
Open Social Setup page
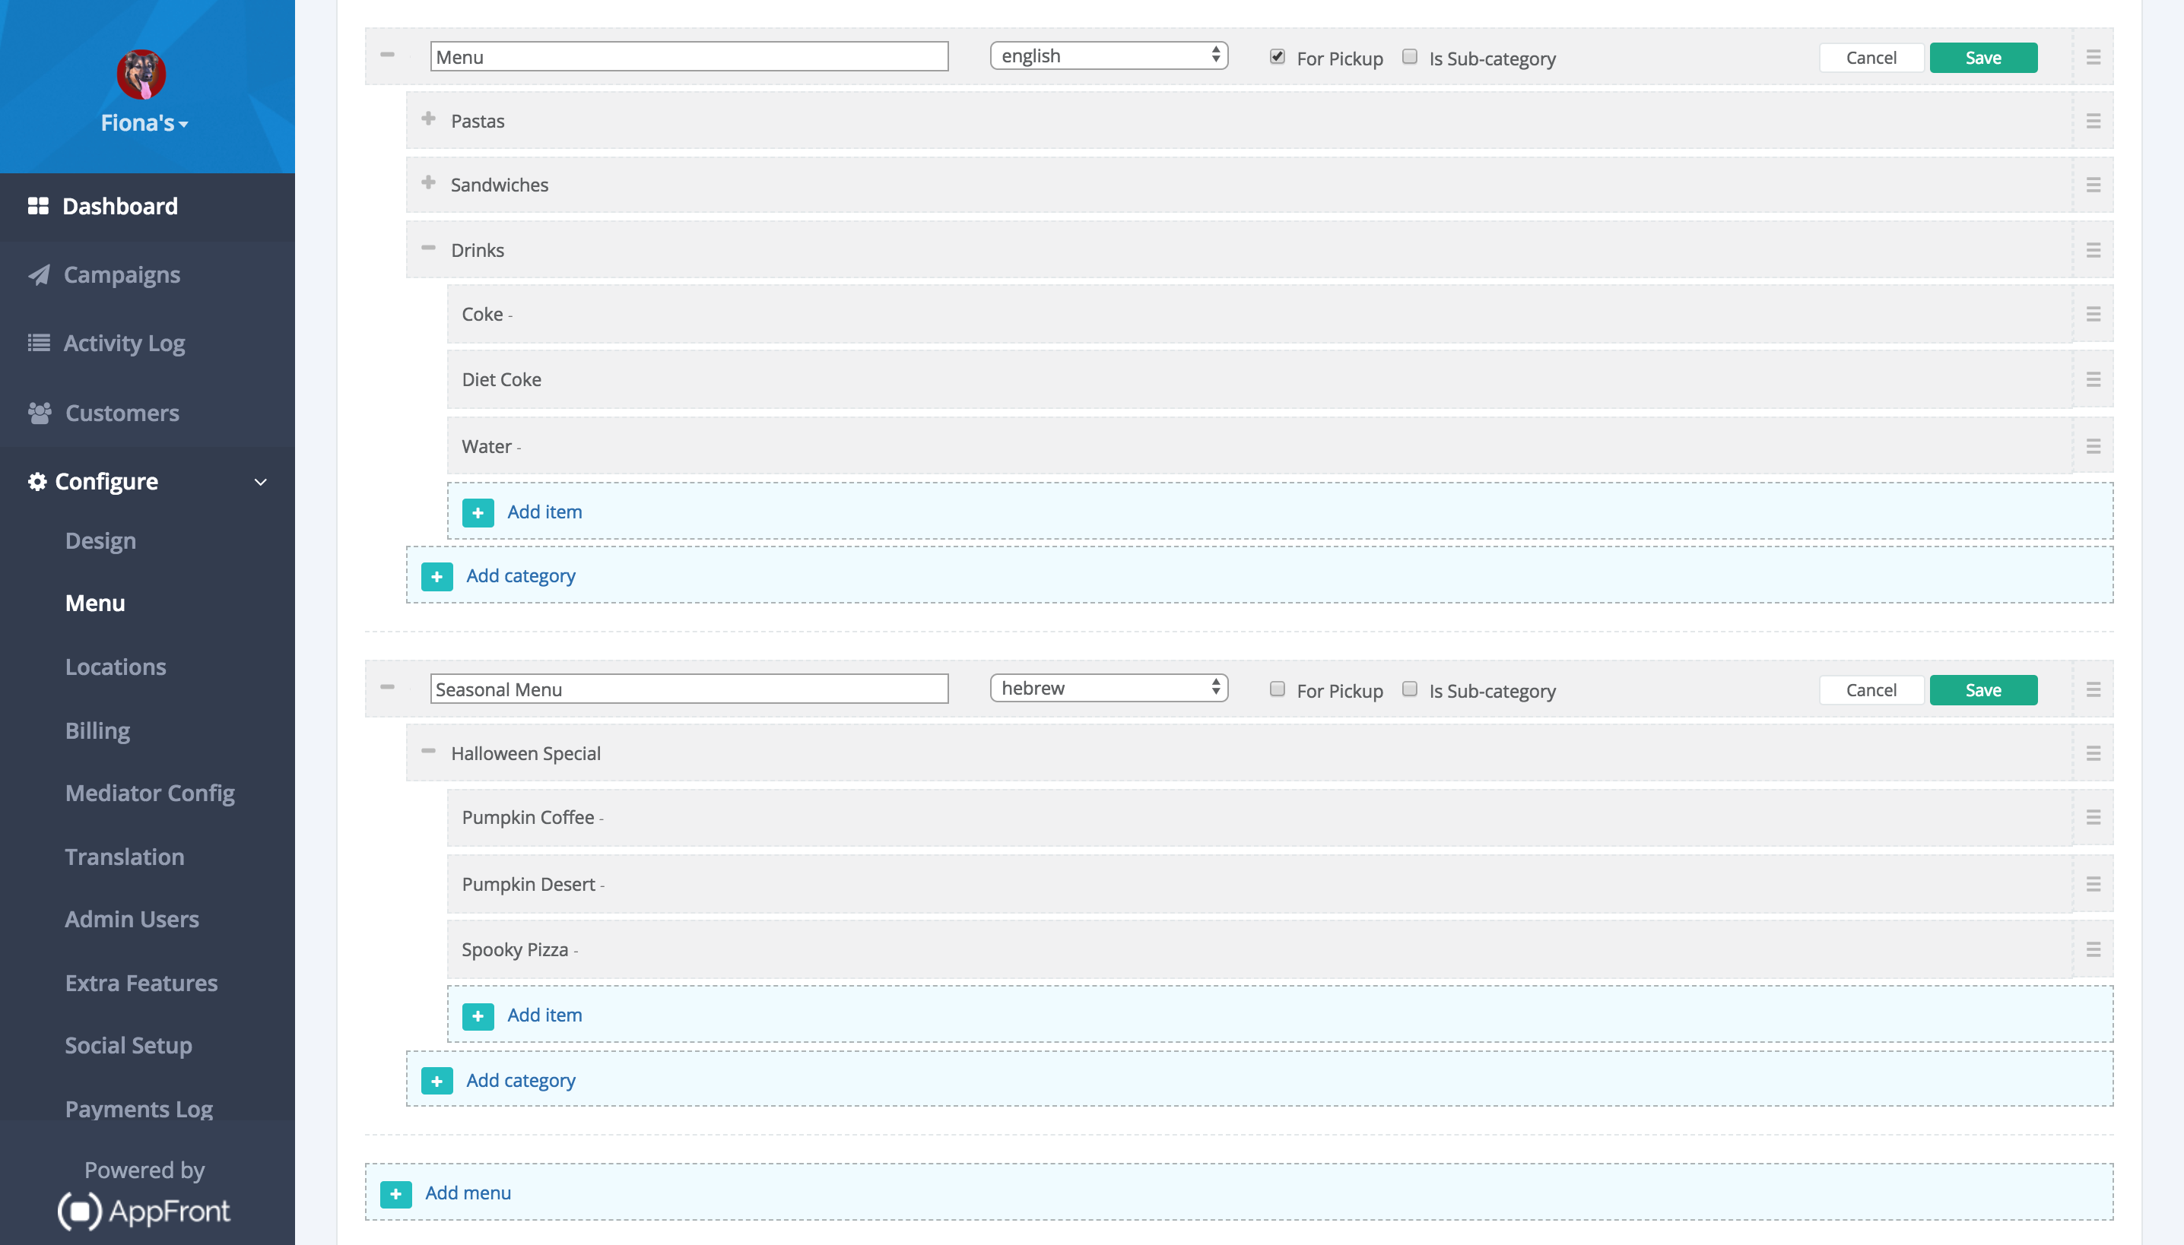129,1046
